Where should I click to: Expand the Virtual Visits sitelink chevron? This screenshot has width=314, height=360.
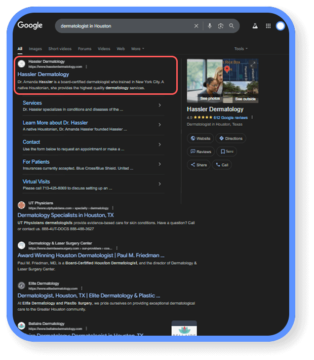click(x=160, y=184)
